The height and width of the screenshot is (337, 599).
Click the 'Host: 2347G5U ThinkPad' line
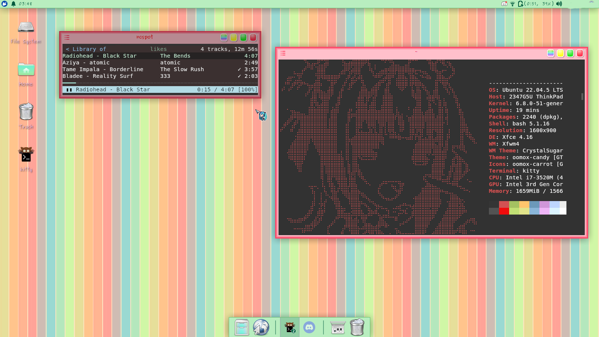click(x=526, y=97)
